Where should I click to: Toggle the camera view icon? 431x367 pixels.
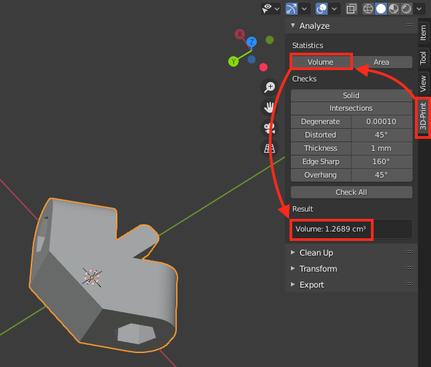tap(270, 128)
